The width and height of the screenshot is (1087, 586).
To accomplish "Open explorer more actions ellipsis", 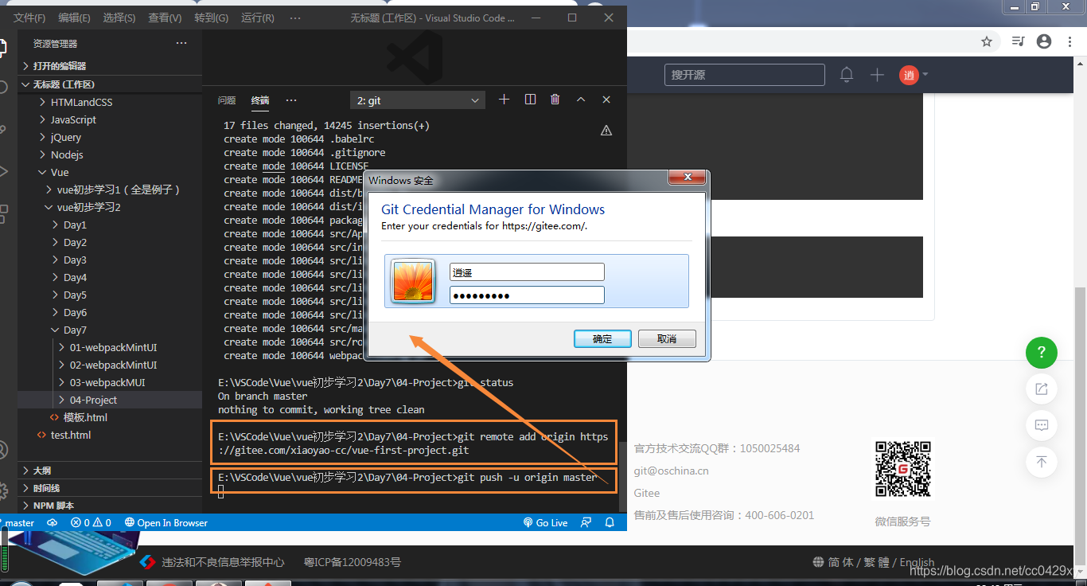I will (181, 43).
